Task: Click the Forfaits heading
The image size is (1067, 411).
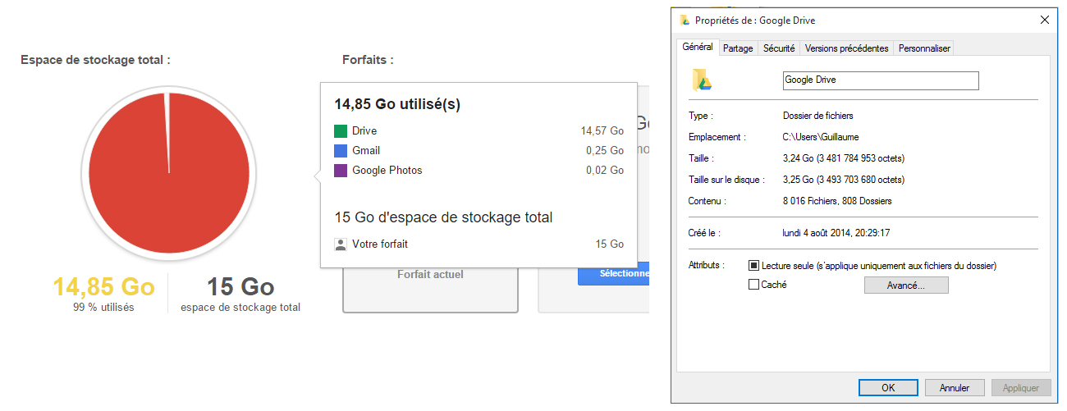Action: [368, 60]
